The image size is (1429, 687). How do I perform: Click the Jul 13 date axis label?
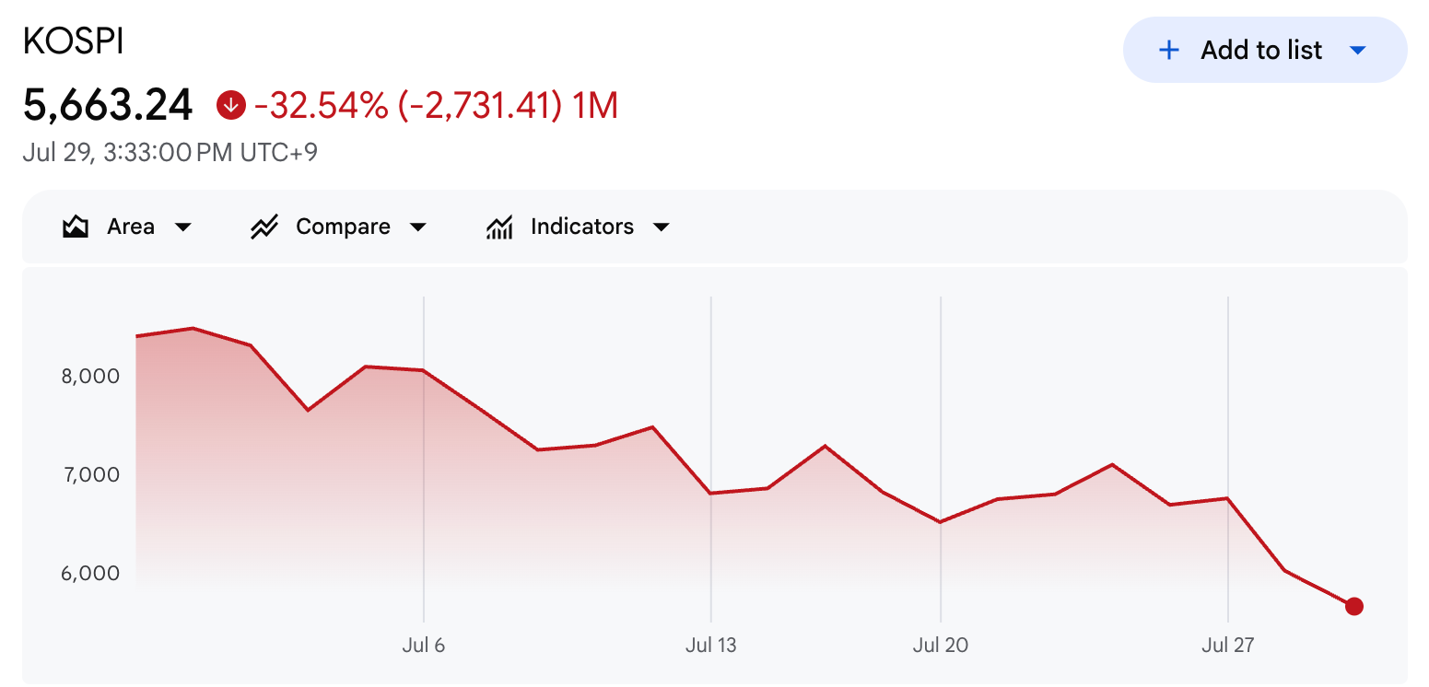[x=711, y=645]
